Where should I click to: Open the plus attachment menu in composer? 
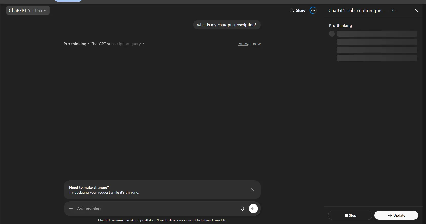coord(71,209)
